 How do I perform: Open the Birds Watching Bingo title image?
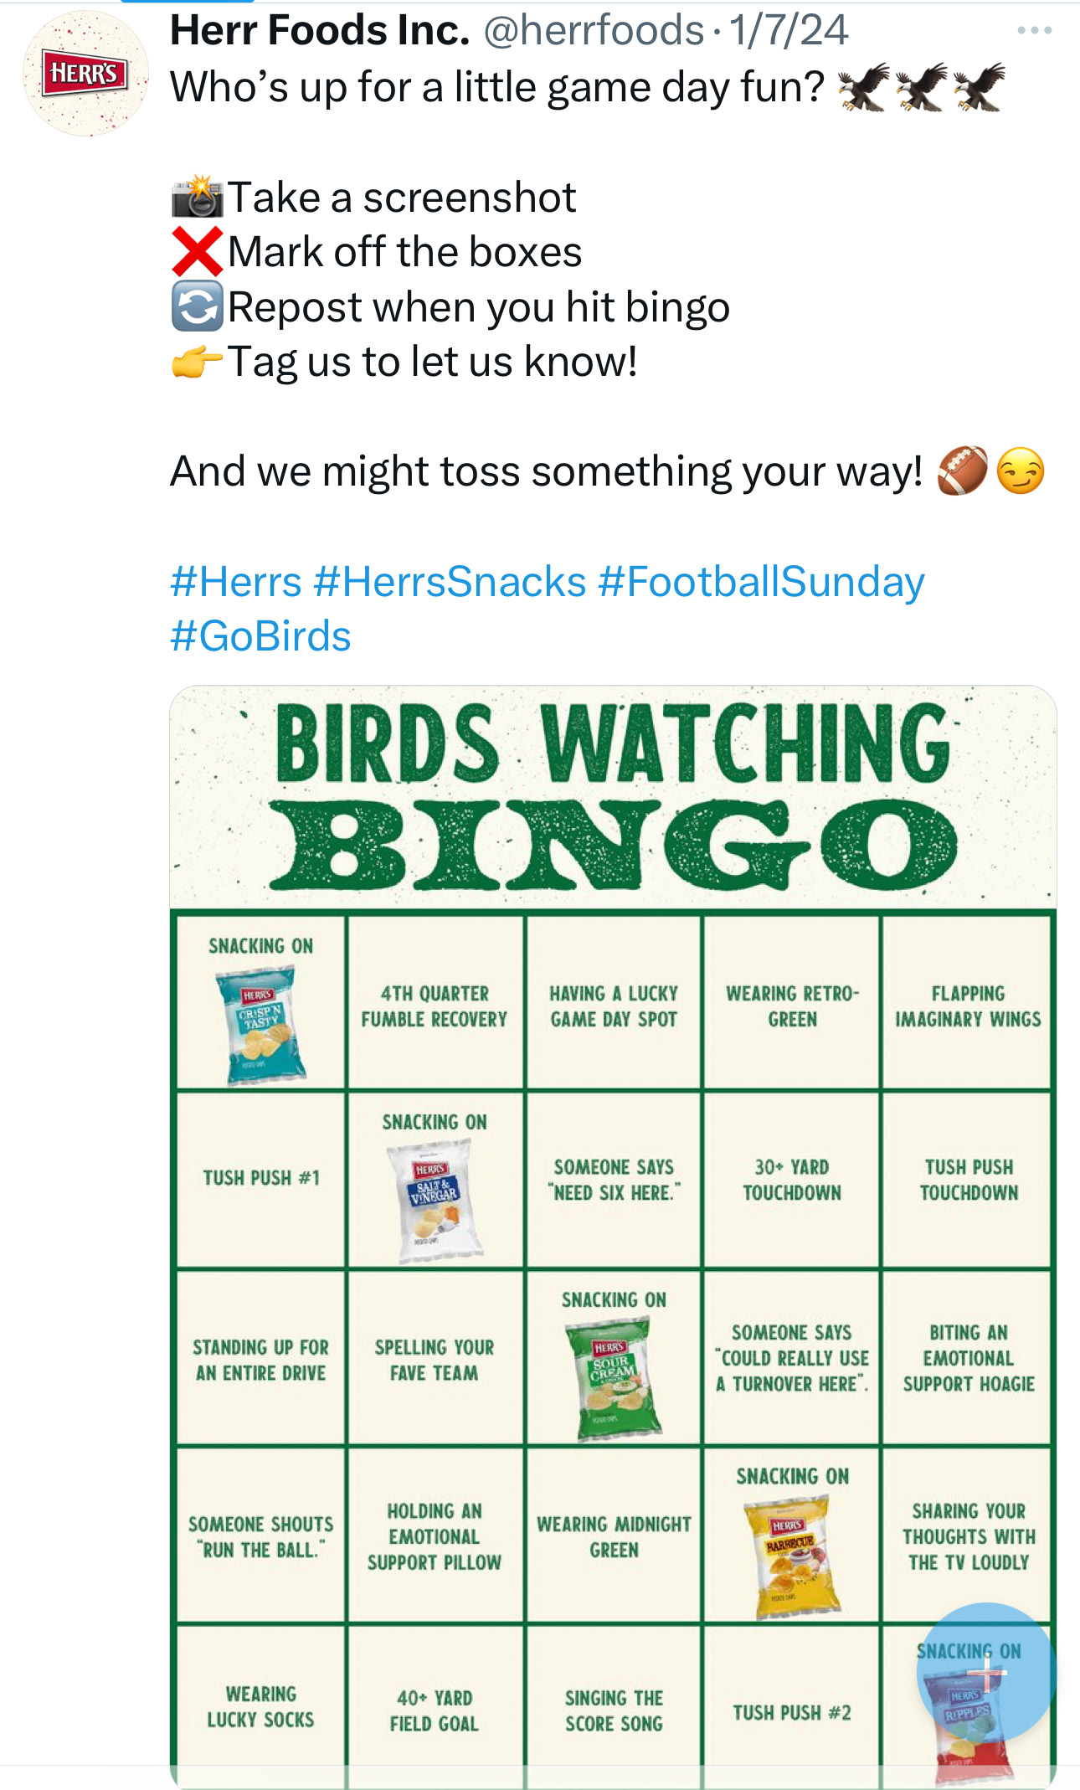[x=613, y=797]
